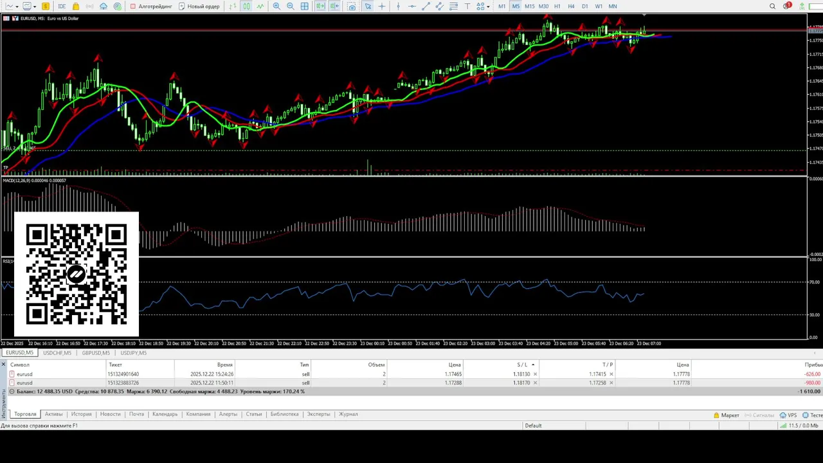Click the gold dollar Market Watch icon
Image resolution: width=823 pixels, height=463 pixels.
46,6
